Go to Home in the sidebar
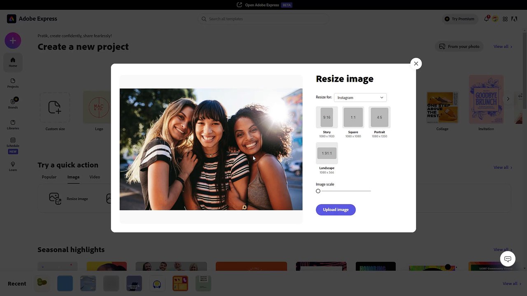 pyautogui.click(x=13, y=62)
